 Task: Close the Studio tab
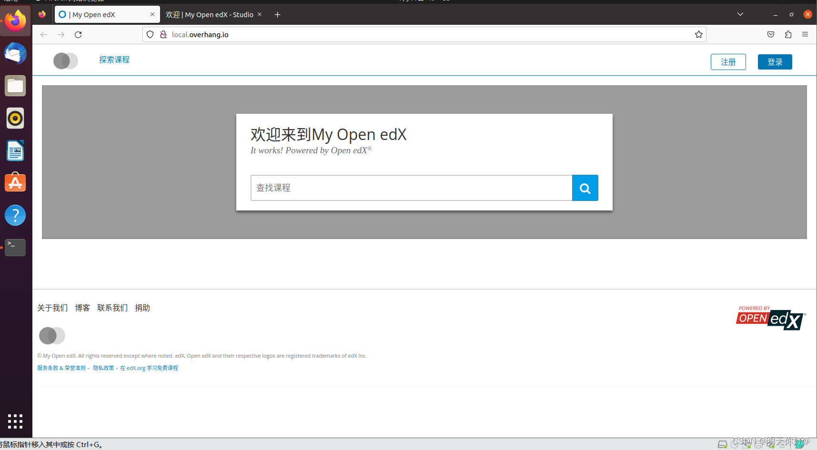260,15
